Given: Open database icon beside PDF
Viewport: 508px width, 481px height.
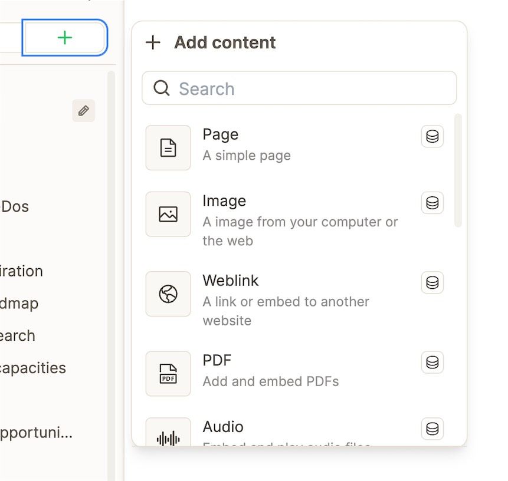Looking at the screenshot, I should 432,363.
